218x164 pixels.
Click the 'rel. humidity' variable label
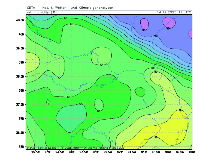pos(38,12)
